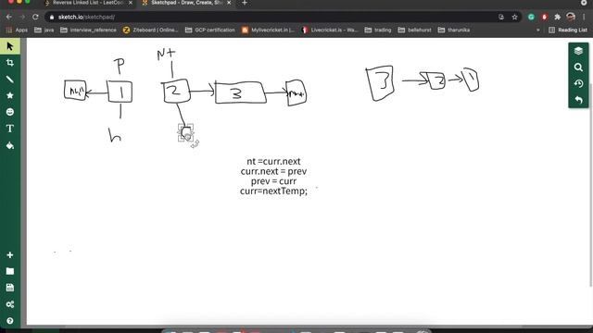Open the Ziteboard bookmark
This screenshot has height=333, width=593.
[x=150, y=30]
